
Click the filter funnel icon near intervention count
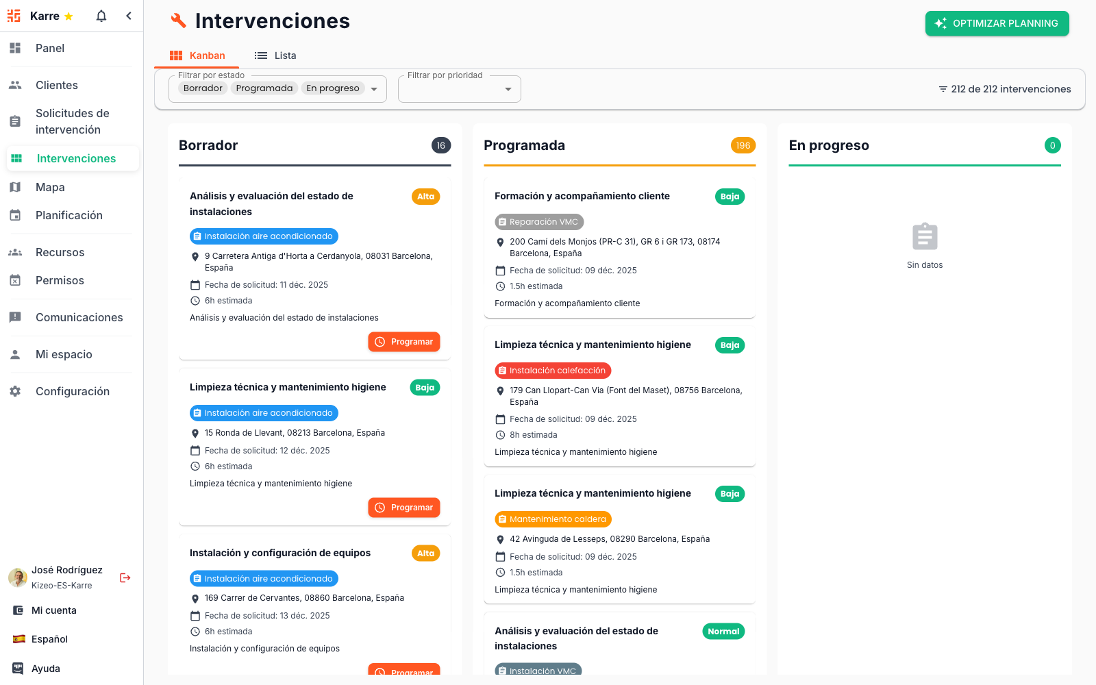pos(943,88)
